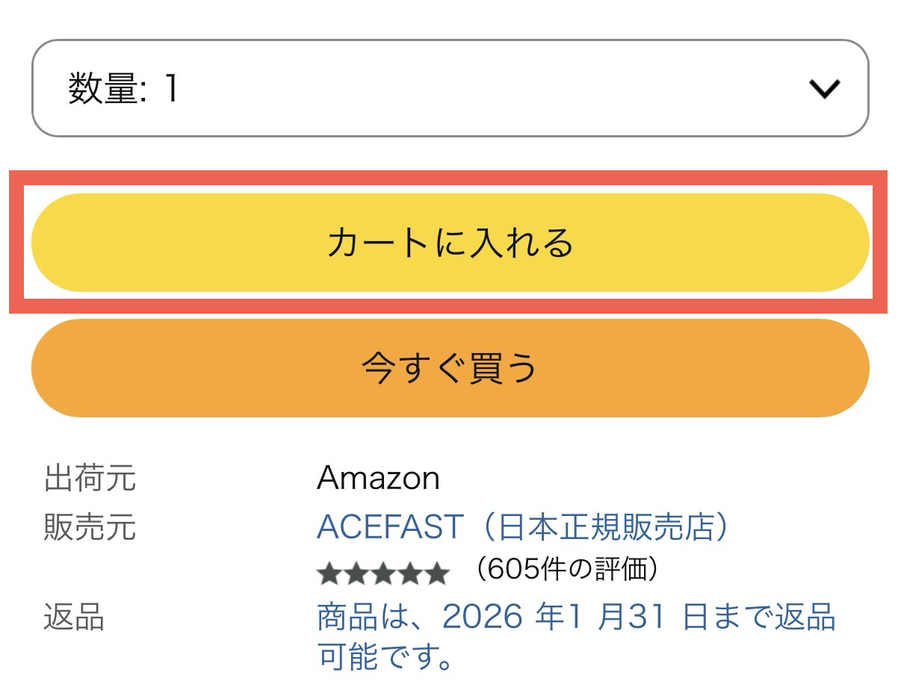
Task: Click the 商品は、 start of returns link
Action: pos(371,618)
